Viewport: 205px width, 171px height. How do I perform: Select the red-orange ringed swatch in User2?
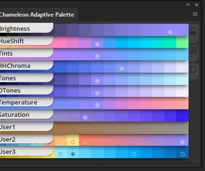point(85,140)
